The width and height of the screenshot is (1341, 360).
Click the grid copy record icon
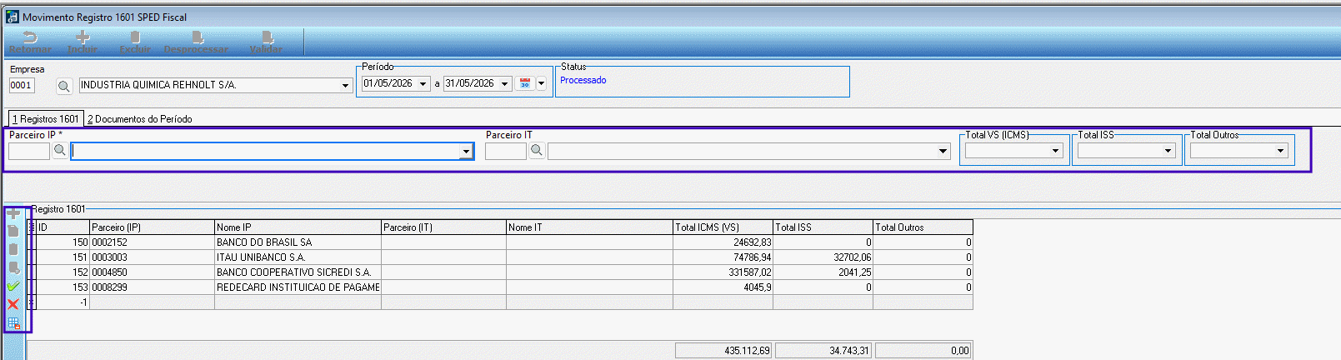(13, 231)
